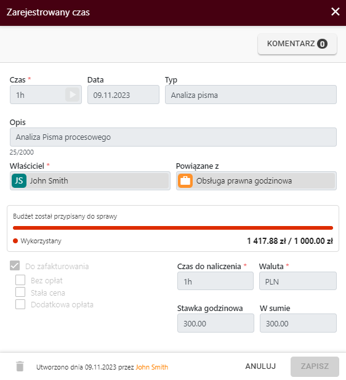
Task: Click the ANULUJ button
Action: pyautogui.click(x=260, y=366)
